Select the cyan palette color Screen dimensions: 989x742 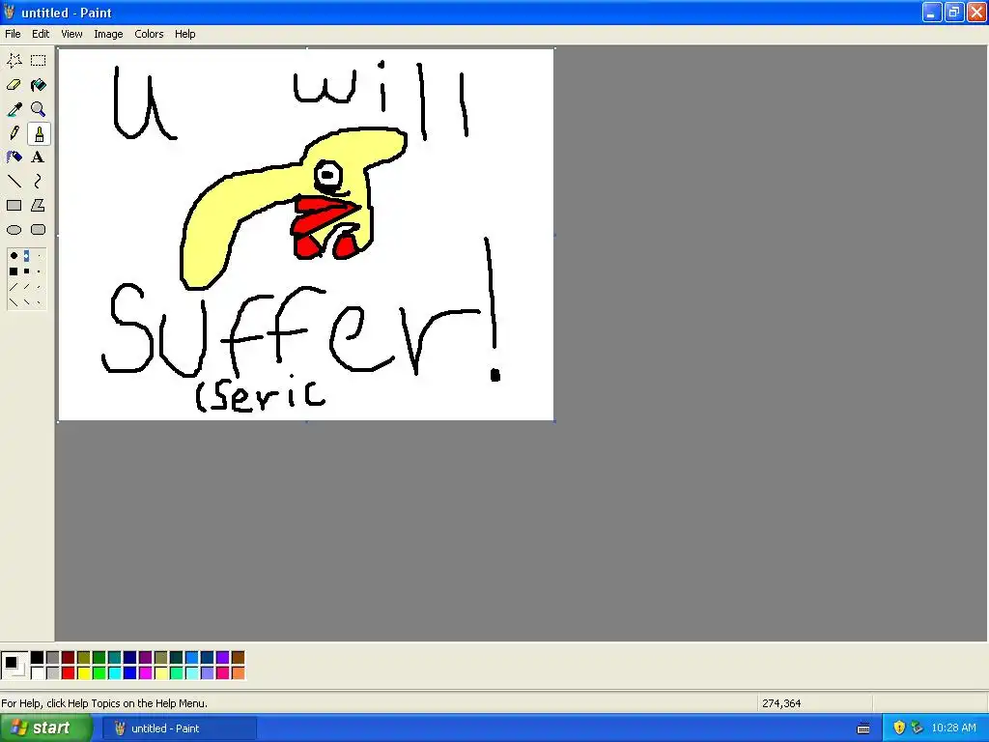[x=115, y=673]
